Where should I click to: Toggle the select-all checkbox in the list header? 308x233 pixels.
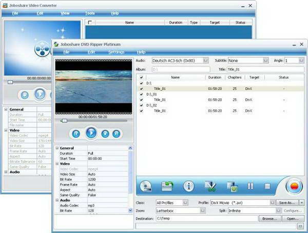141,77
